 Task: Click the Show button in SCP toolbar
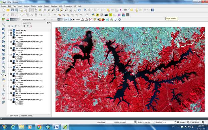(x=78, y=20)
